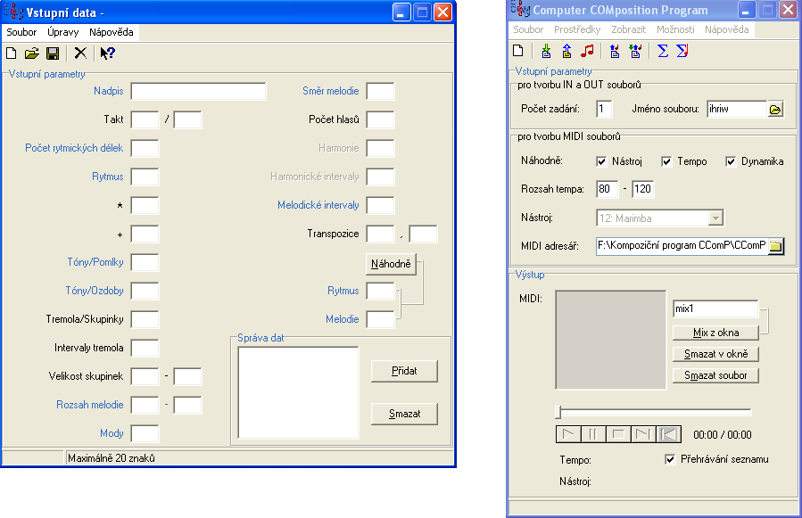Click the Mix z okna button
The height and width of the screenshot is (518, 802).
(715, 333)
